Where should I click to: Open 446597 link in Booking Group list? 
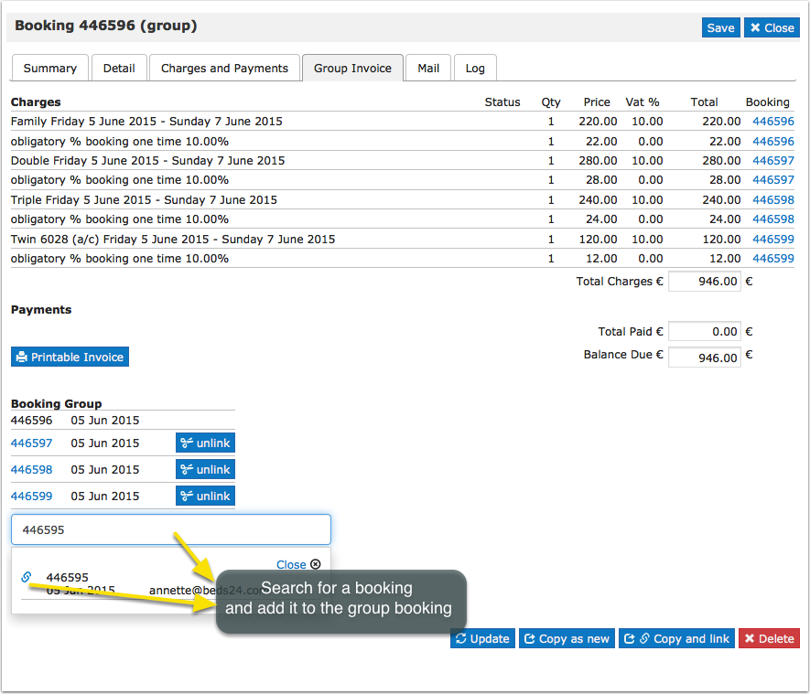click(31, 443)
